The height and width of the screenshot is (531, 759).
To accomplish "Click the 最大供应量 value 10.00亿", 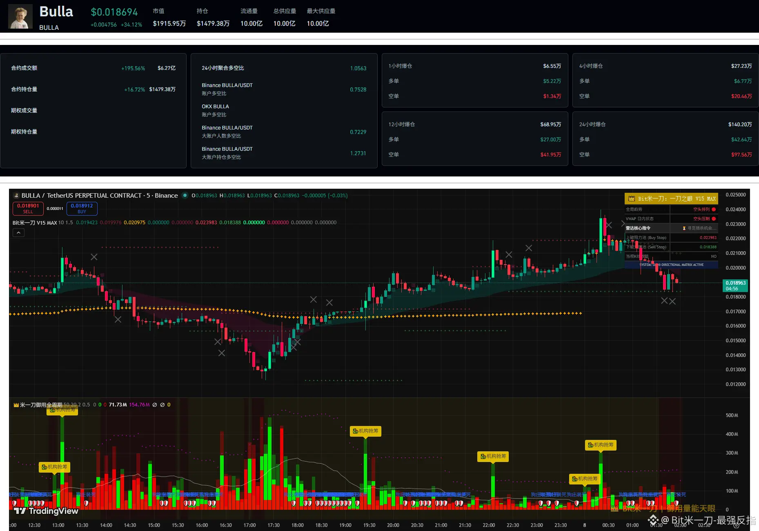I will point(318,23).
